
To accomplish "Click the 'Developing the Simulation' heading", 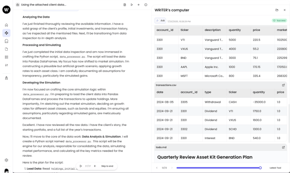I will pos(41,82).
